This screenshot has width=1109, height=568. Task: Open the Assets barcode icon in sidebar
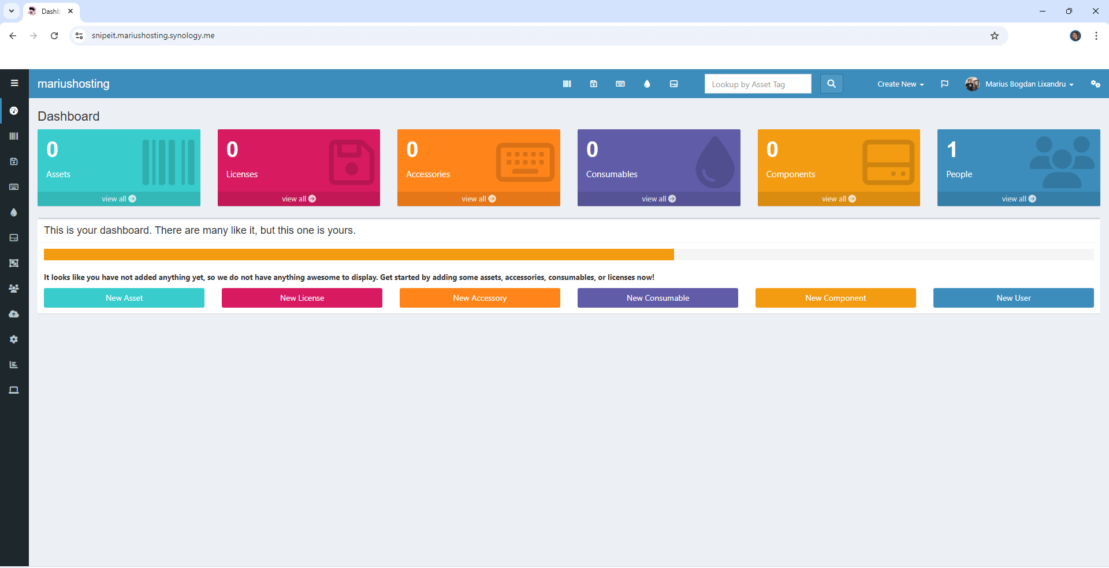[14, 136]
